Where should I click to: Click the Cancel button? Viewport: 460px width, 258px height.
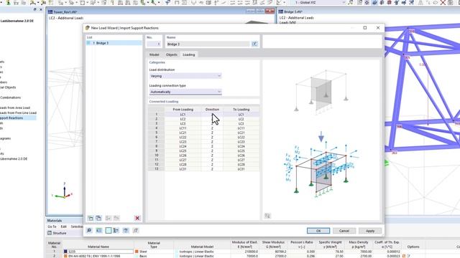344,231
